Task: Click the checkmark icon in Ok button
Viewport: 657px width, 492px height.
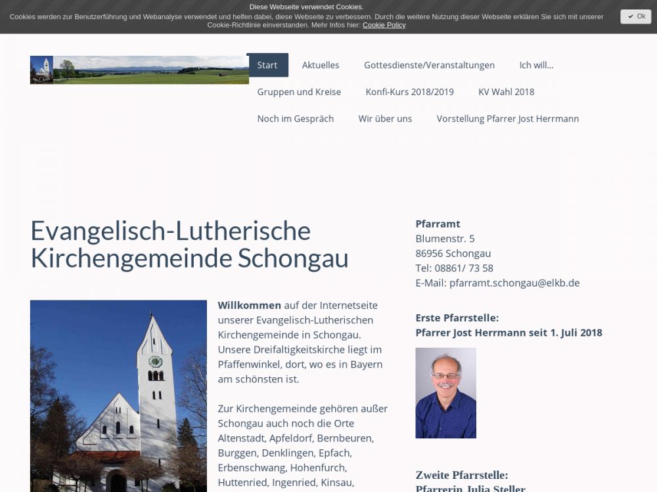Action: [x=630, y=16]
